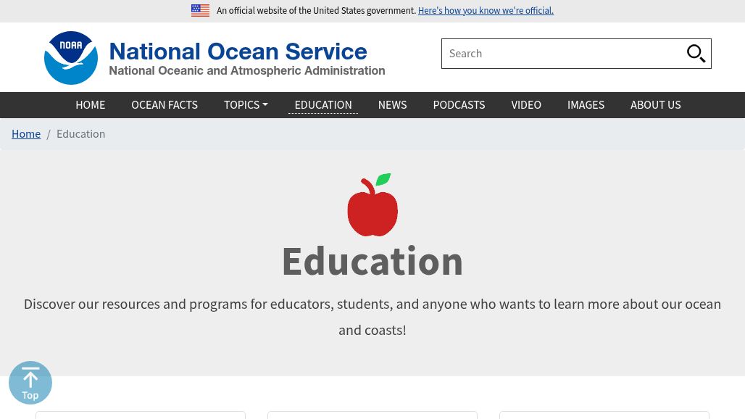Navigate to HOME in the top bar

[90, 104]
